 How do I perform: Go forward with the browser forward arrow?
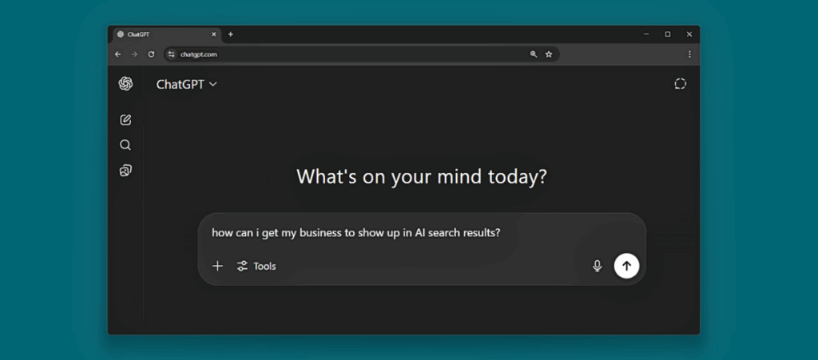[134, 54]
